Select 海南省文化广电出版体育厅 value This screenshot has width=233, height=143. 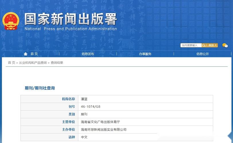(x=101, y=122)
